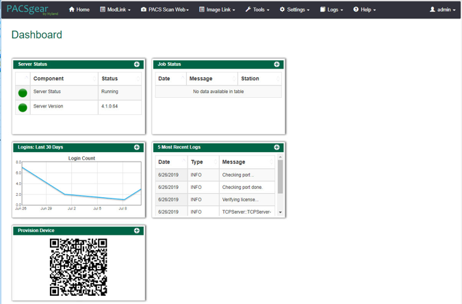Go to Home in navigation bar
This screenshot has height=304, width=462.
coord(79,10)
